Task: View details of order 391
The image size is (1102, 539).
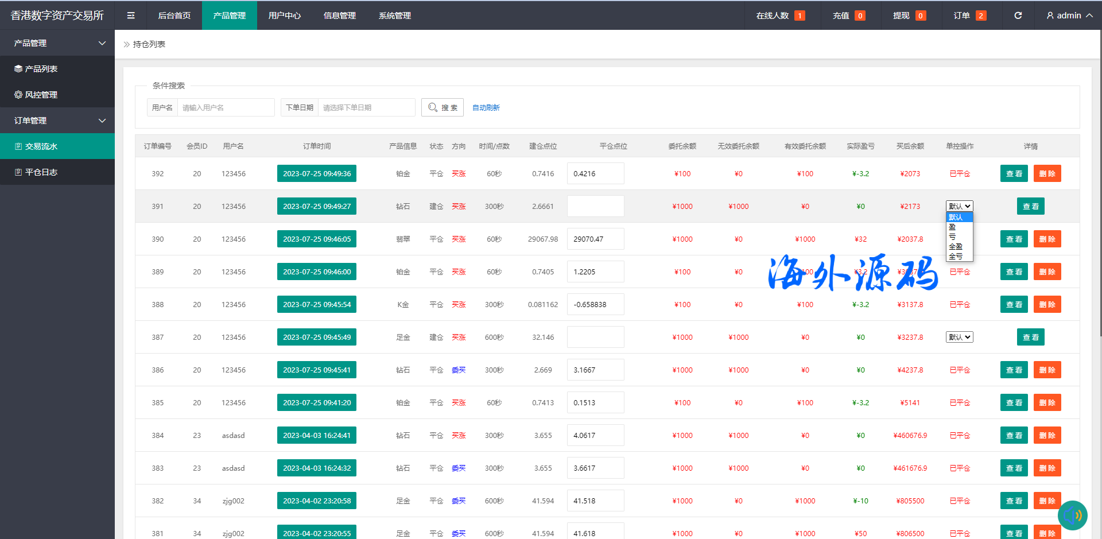Action: tap(1030, 206)
